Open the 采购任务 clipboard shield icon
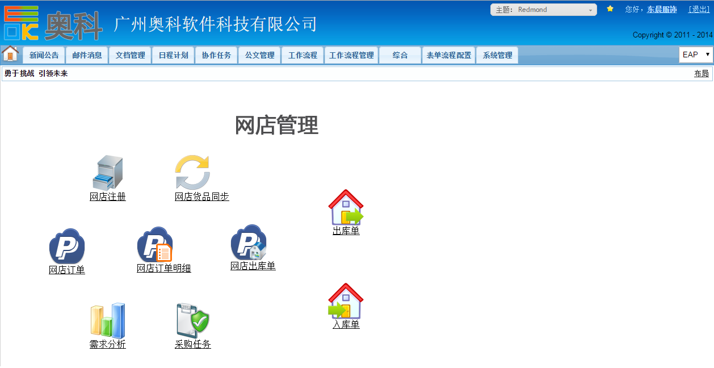 (192, 321)
